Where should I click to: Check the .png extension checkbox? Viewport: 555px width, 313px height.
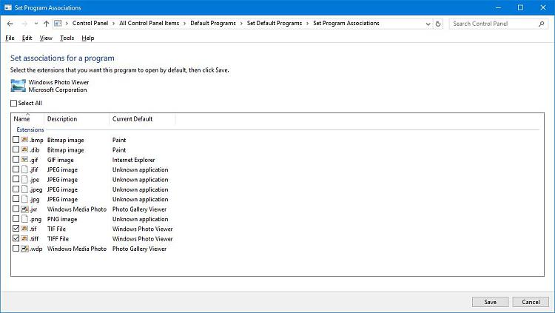[16, 219]
